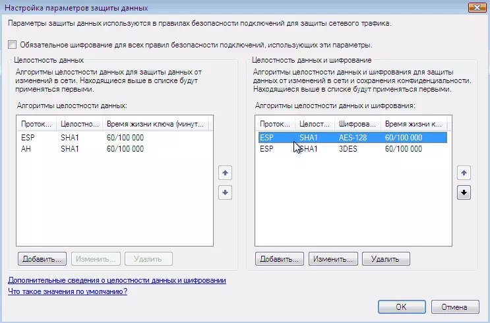Confirm the dialog with the OK button

[401, 307]
